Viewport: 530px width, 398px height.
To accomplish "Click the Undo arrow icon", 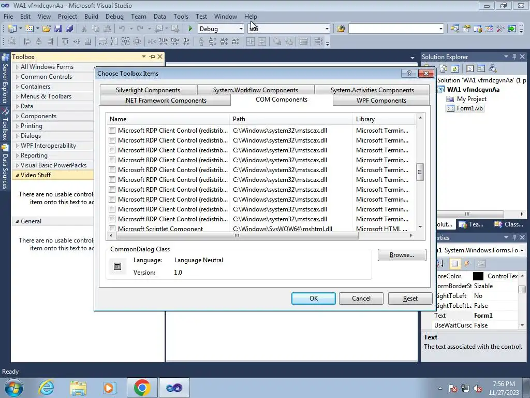I will click(x=122, y=29).
